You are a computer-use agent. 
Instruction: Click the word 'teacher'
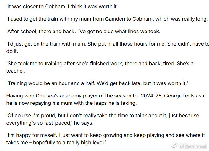point(16,71)
